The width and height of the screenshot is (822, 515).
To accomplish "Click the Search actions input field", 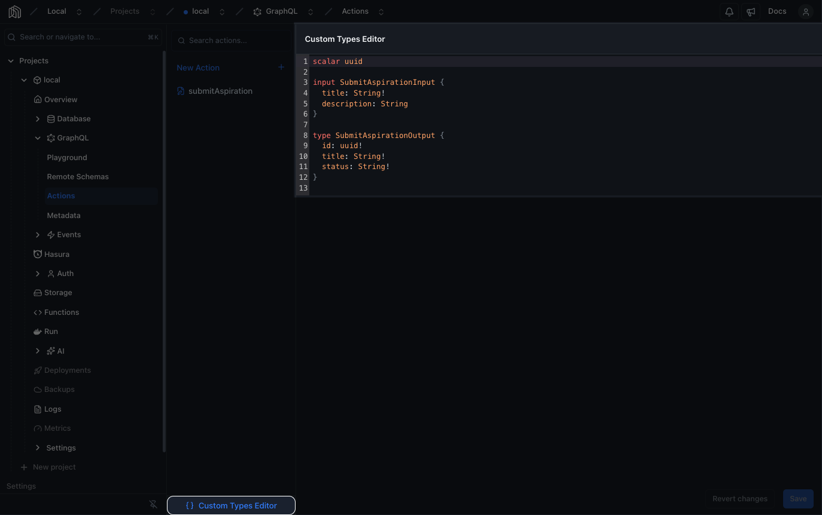I will click(x=231, y=41).
